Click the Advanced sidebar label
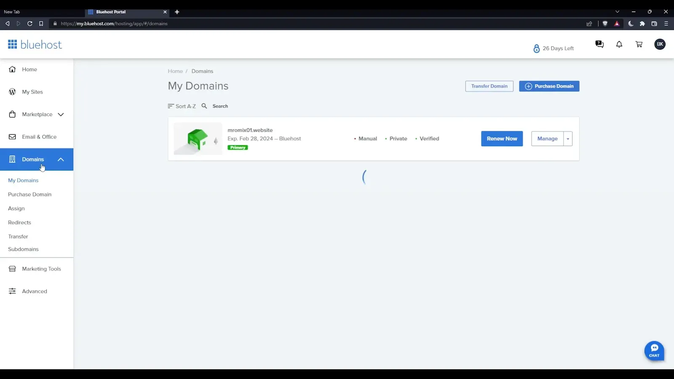This screenshot has height=379, width=674. click(35, 291)
